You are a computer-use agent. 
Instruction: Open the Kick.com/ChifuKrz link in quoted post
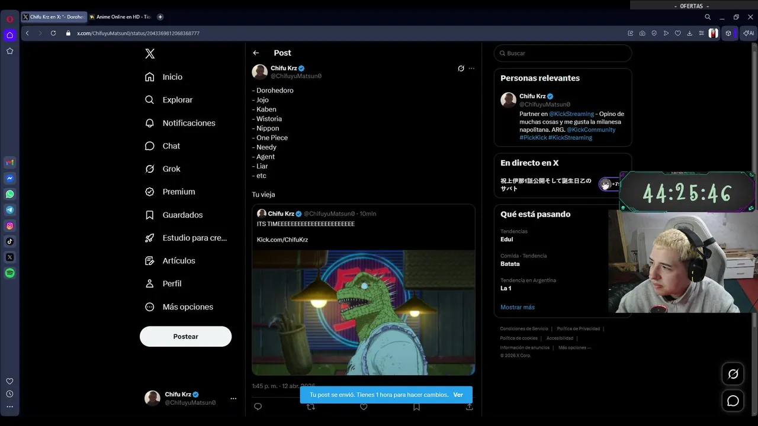pos(282,240)
